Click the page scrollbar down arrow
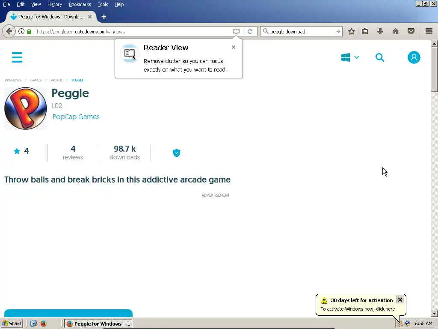 pos(435,313)
